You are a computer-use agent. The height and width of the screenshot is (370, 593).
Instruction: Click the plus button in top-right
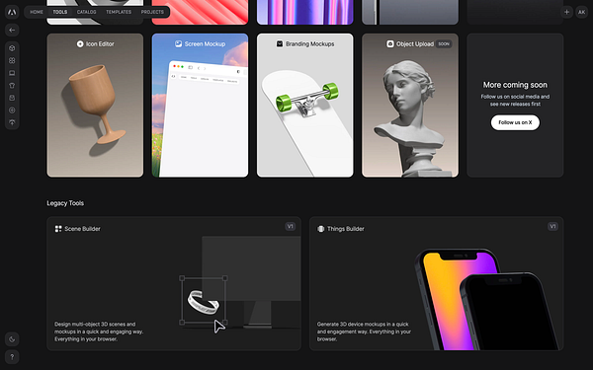(566, 12)
